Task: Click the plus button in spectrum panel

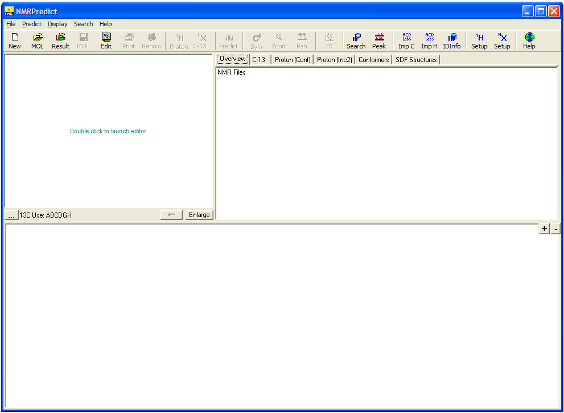Action: click(x=544, y=228)
